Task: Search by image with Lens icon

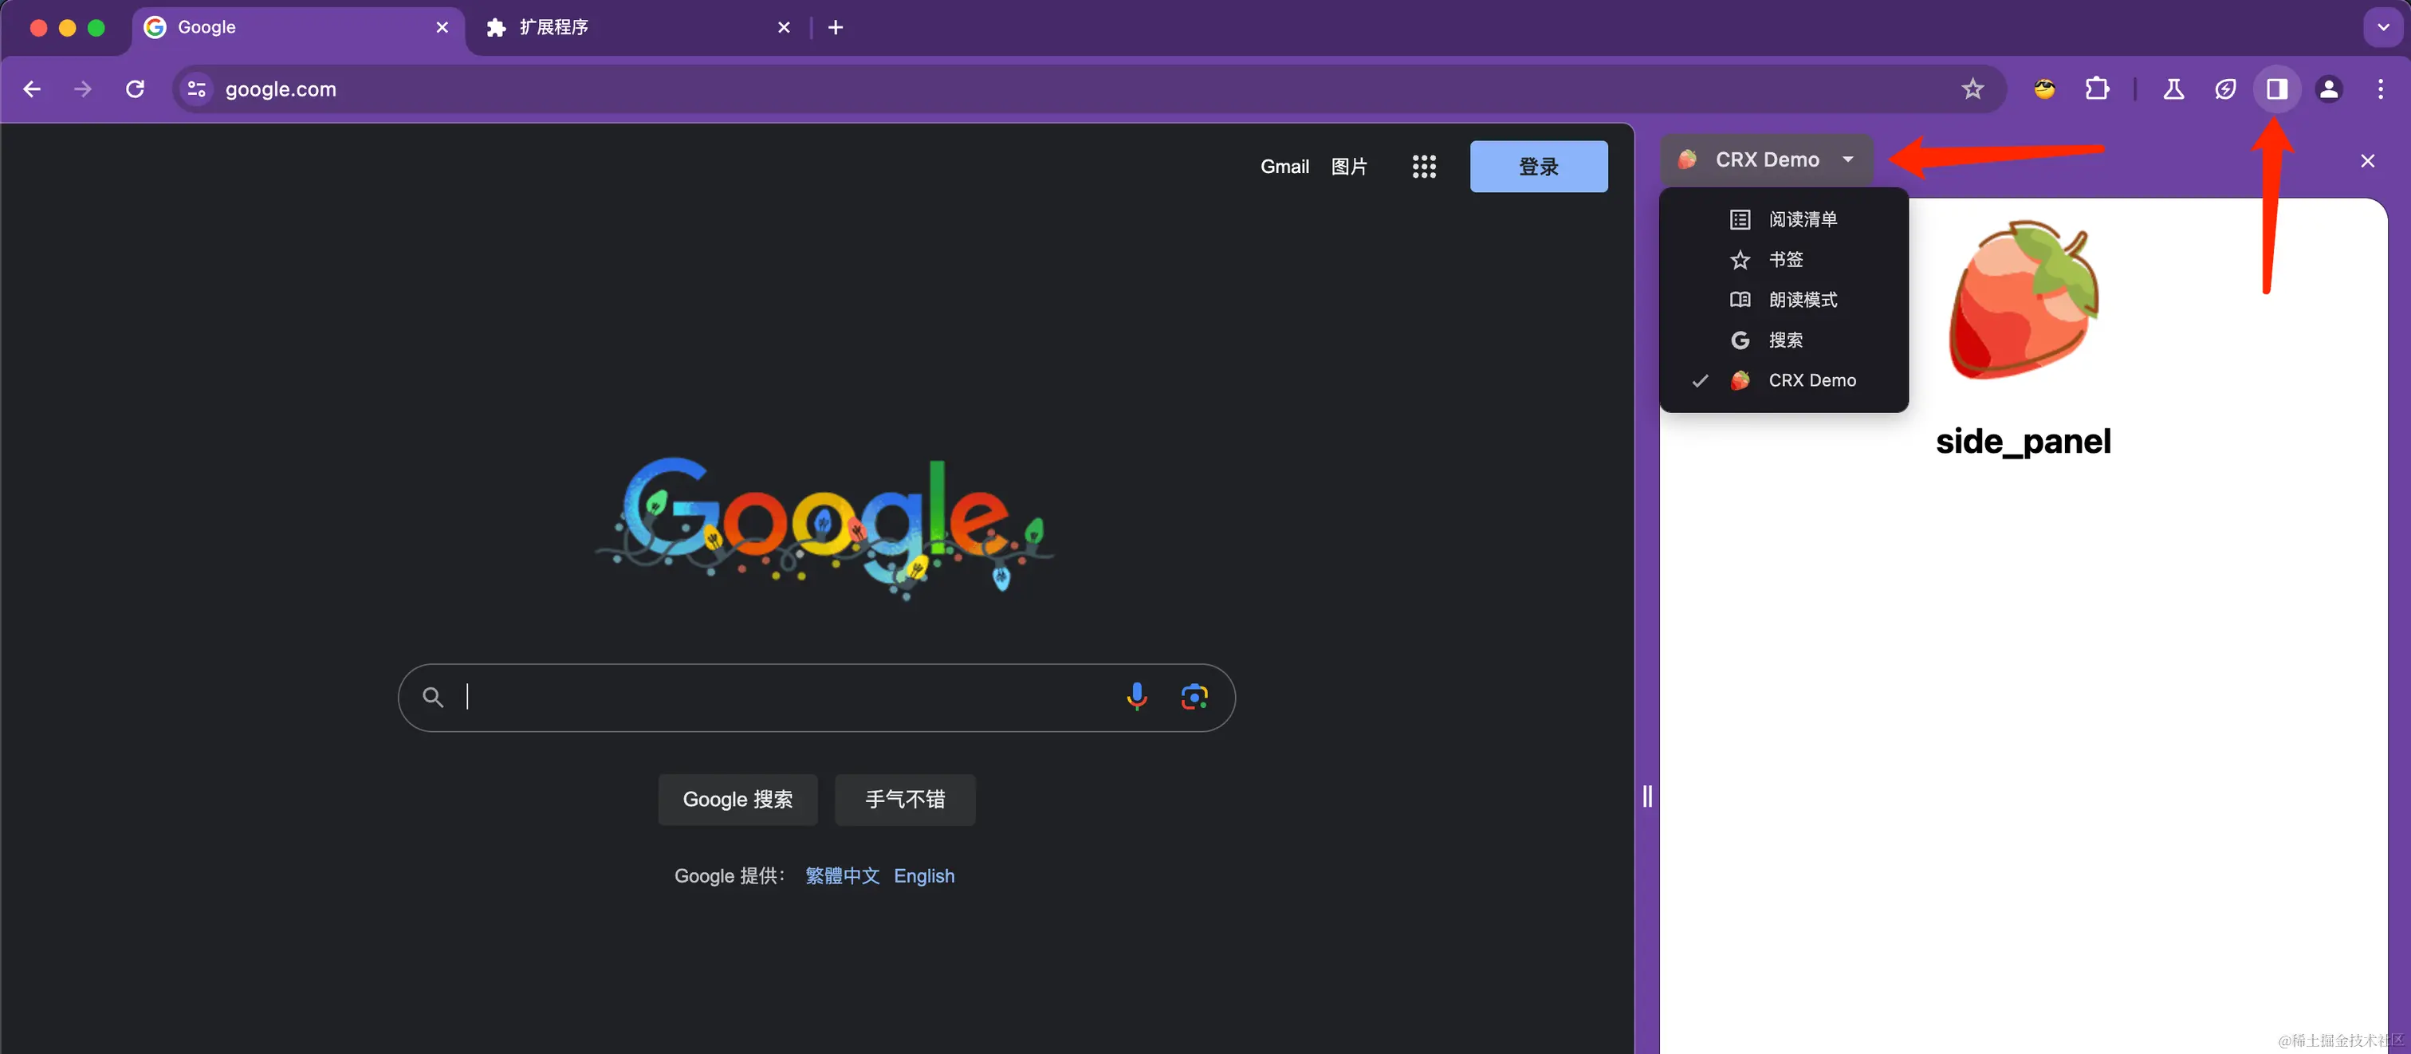Action: 1194,697
